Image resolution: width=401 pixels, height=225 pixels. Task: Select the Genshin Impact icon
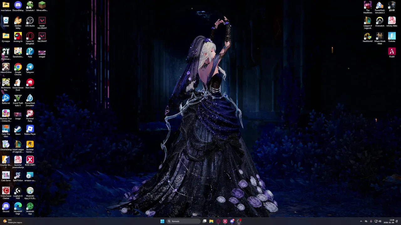(18, 53)
